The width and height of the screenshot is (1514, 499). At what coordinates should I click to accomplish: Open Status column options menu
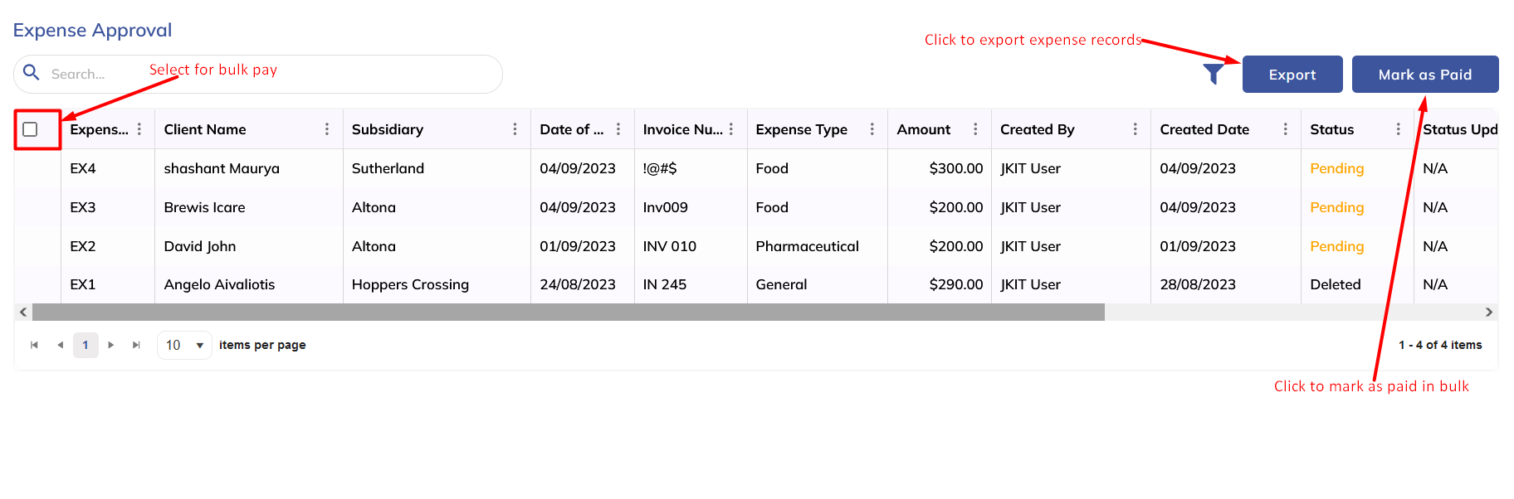[1398, 129]
